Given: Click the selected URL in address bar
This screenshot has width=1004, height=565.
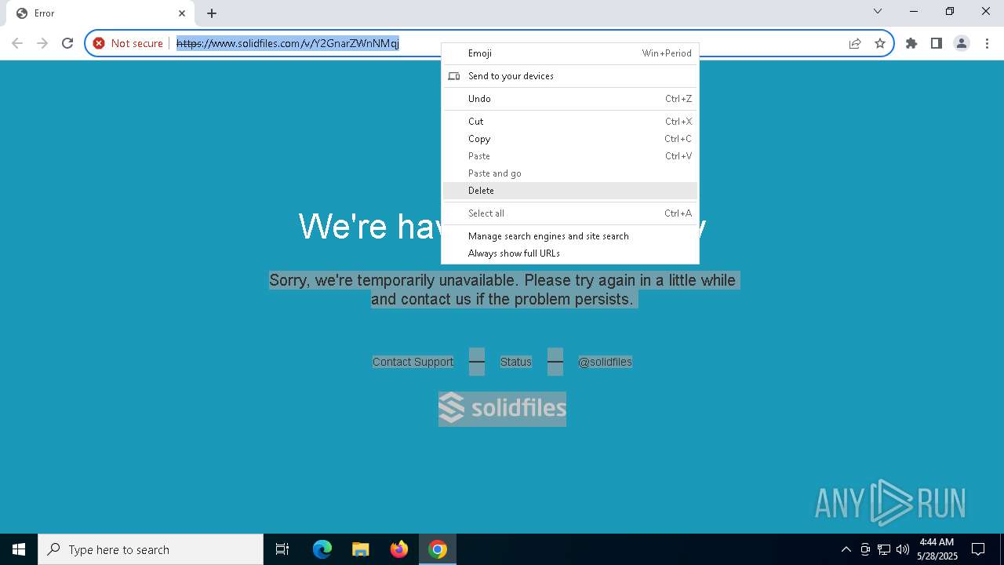Looking at the screenshot, I should coord(288,43).
